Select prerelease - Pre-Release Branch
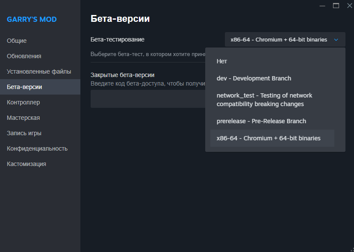This screenshot has width=354, height=252. pos(261,121)
